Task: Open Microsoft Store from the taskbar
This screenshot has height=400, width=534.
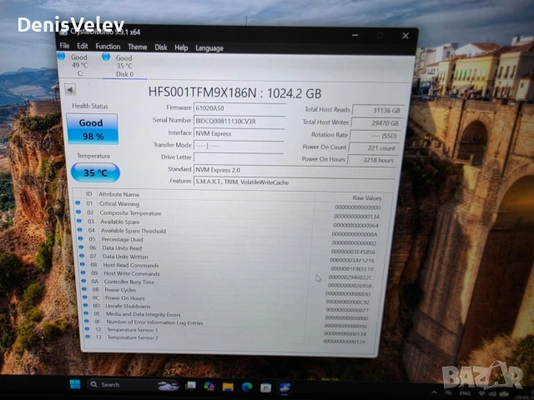Action: click(265, 387)
